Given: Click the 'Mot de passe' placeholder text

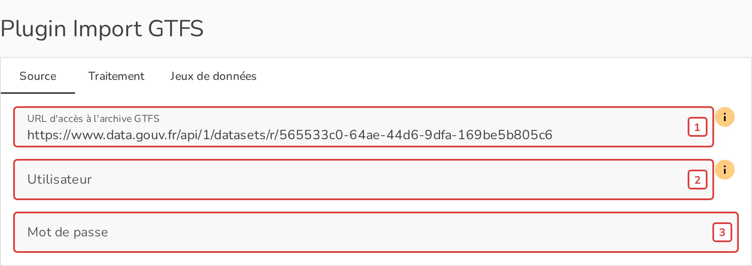Looking at the screenshot, I should pyautogui.click(x=68, y=232).
